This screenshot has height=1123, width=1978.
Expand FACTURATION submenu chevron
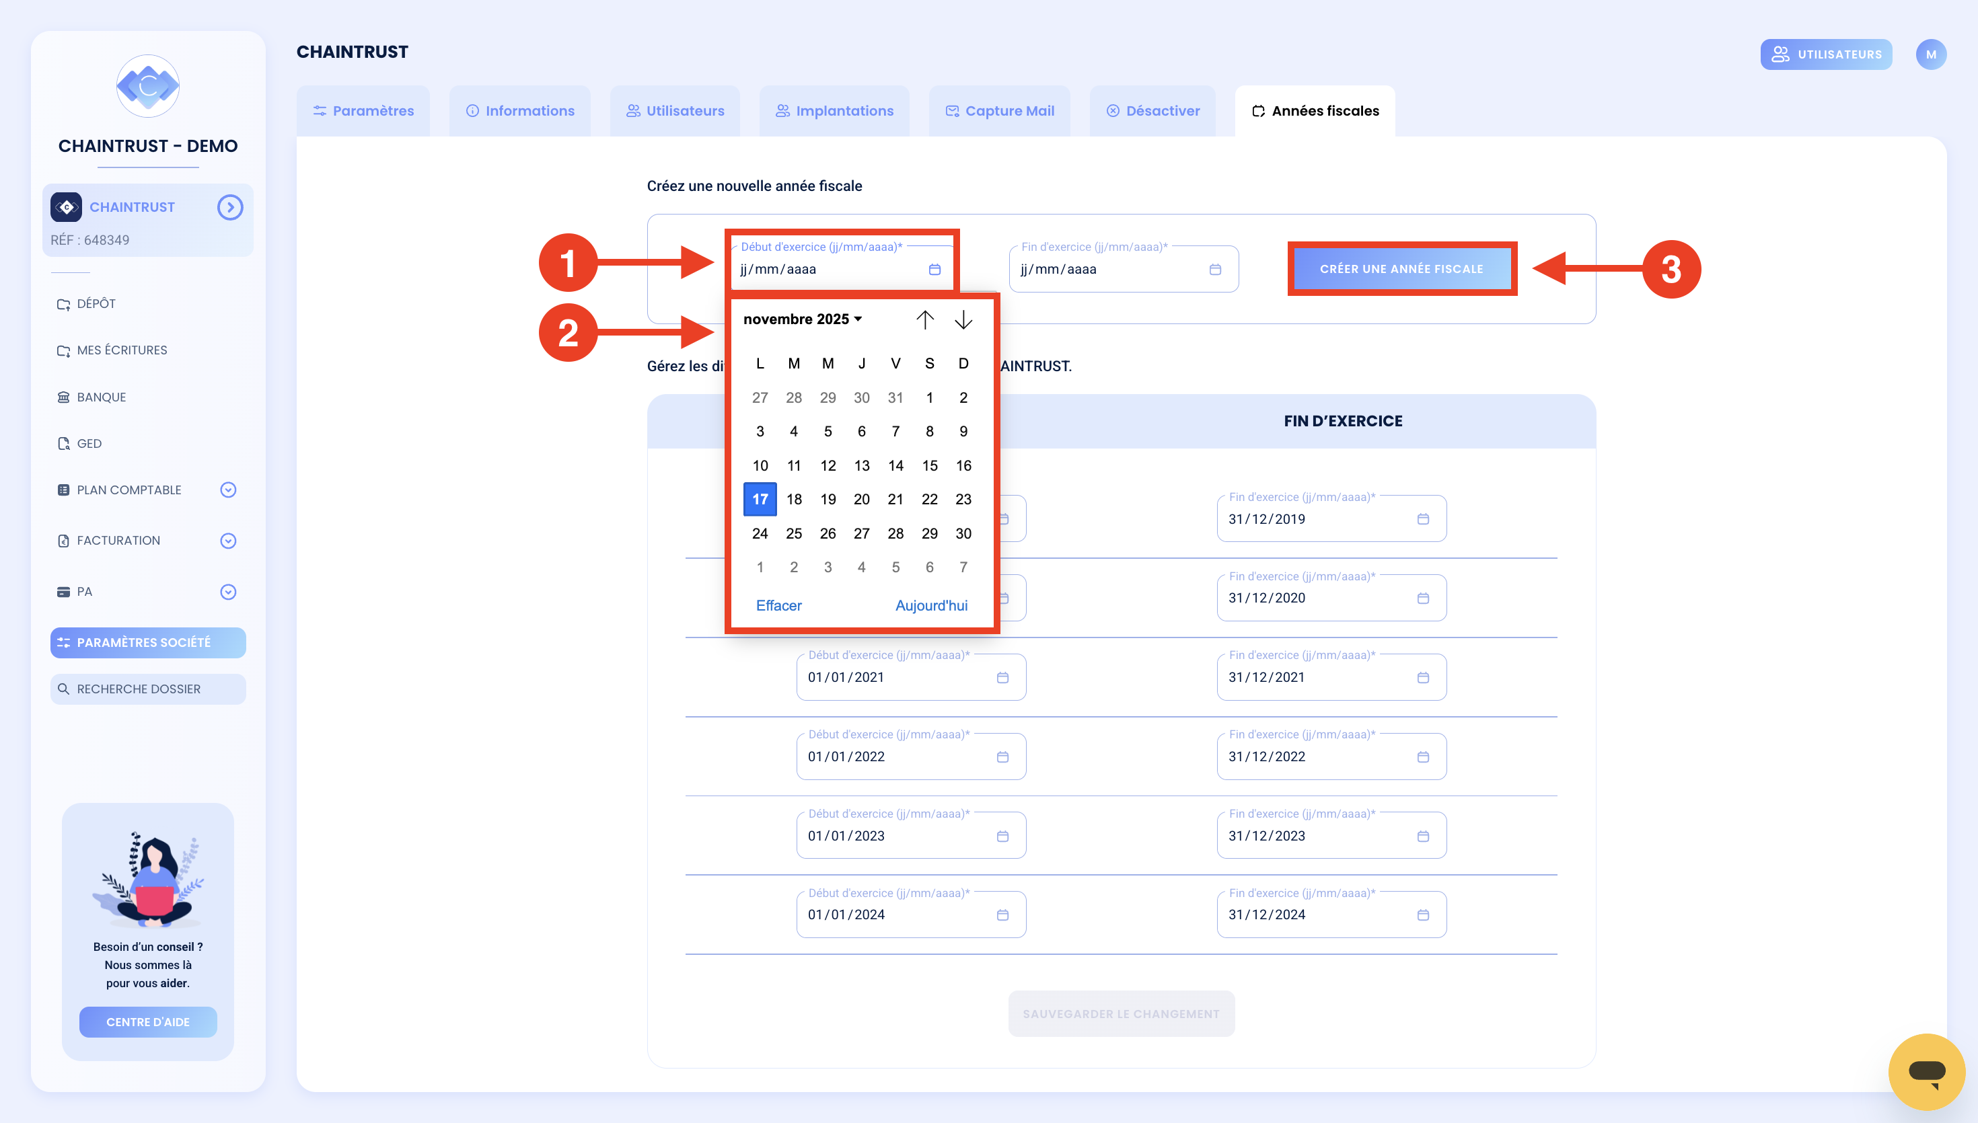[227, 541]
